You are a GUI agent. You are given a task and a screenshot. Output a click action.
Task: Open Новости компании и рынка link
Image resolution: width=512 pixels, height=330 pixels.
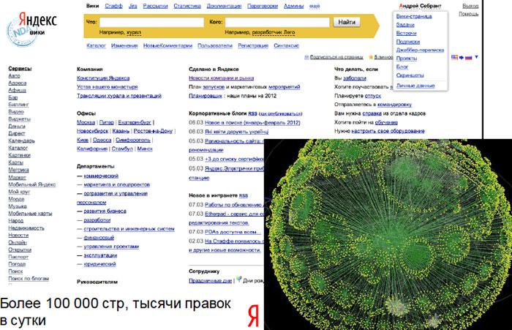pyautogui.click(x=222, y=78)
